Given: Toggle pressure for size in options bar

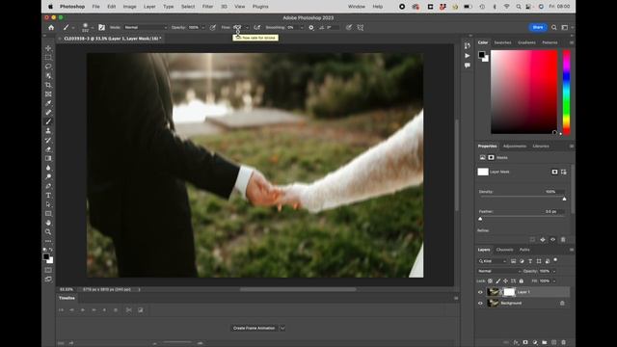Looking at the screenshot, I should (349, 28).
